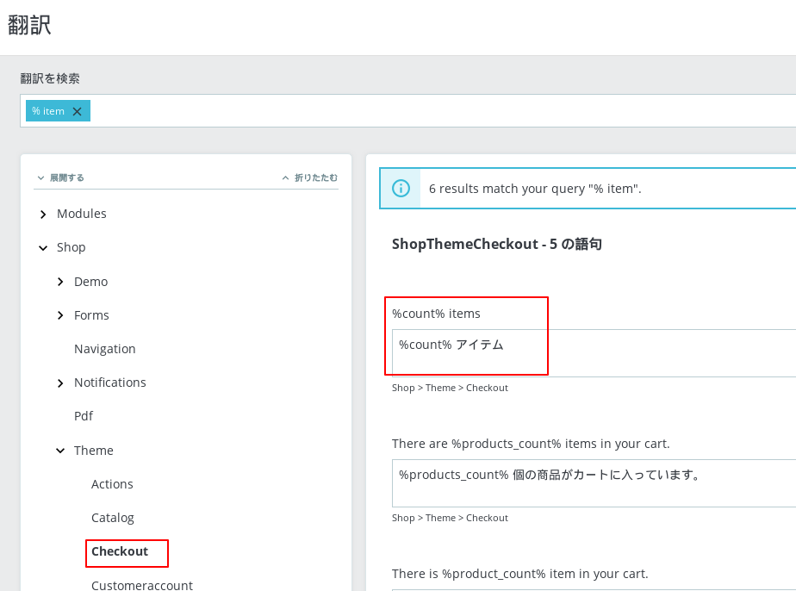Select Modules in the tree
Image resolution: width=796 pixels, height=591 pixels.
82,214
